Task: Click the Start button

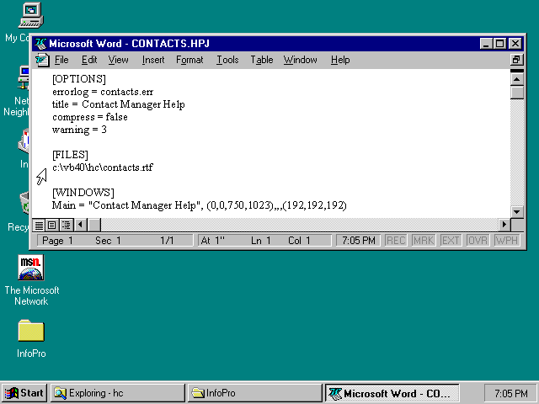Action: [24, 393]
